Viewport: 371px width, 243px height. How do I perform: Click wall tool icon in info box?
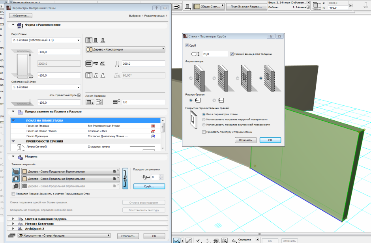[x=187, y=6]
